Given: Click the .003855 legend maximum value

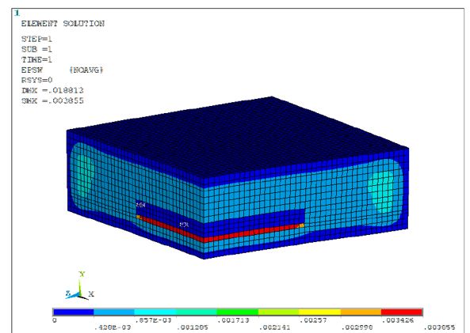Looking at the screenshot, I should click(x=439, y=327).
